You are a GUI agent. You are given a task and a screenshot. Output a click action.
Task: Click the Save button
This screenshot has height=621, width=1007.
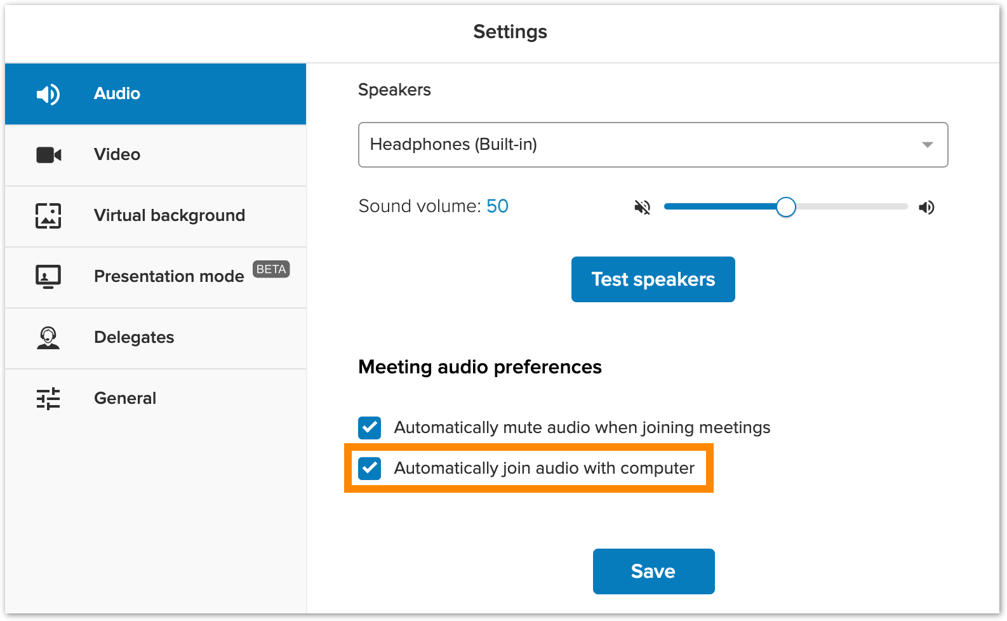653,571
